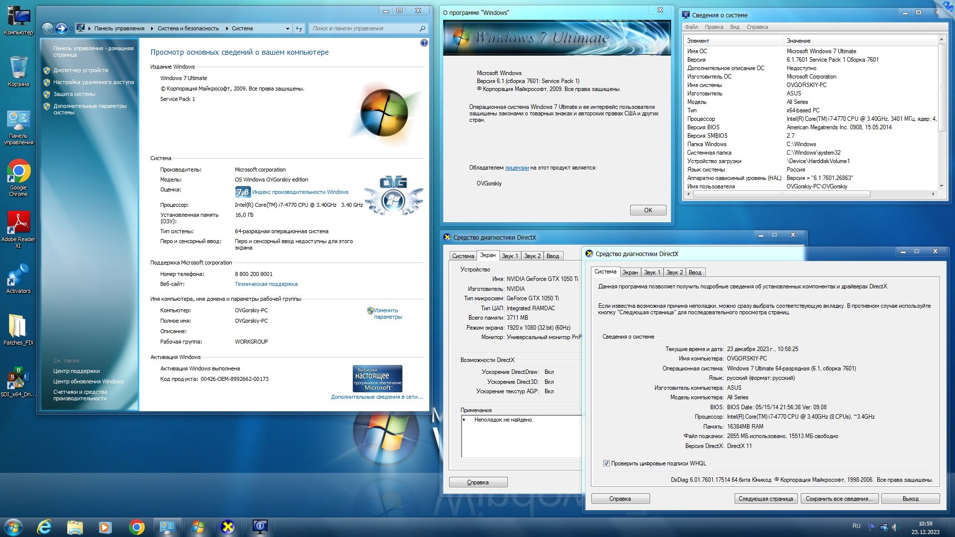
Task: Select the Экран tab in DirectX Diagnostics left
Action: click(x=487, y=255)
